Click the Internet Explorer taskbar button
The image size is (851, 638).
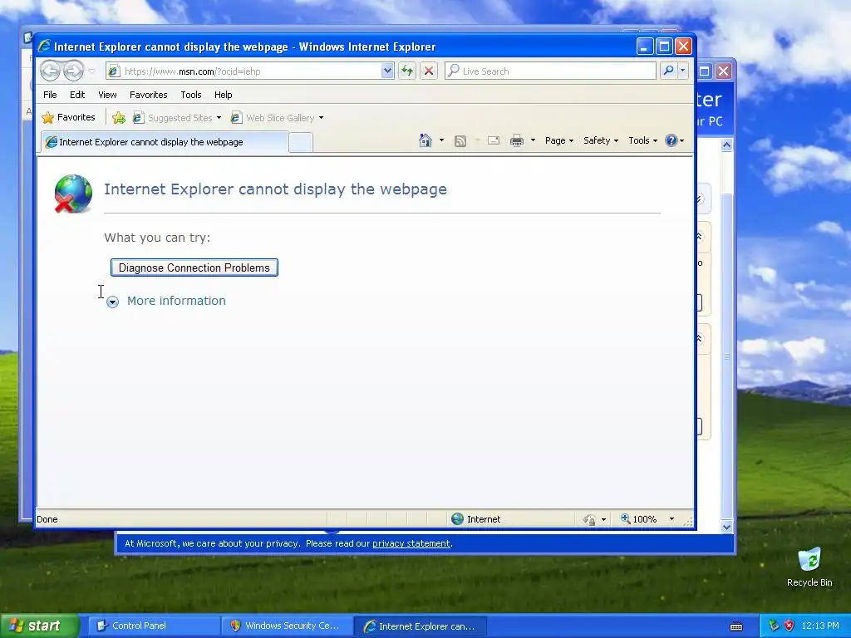(420, 626)
